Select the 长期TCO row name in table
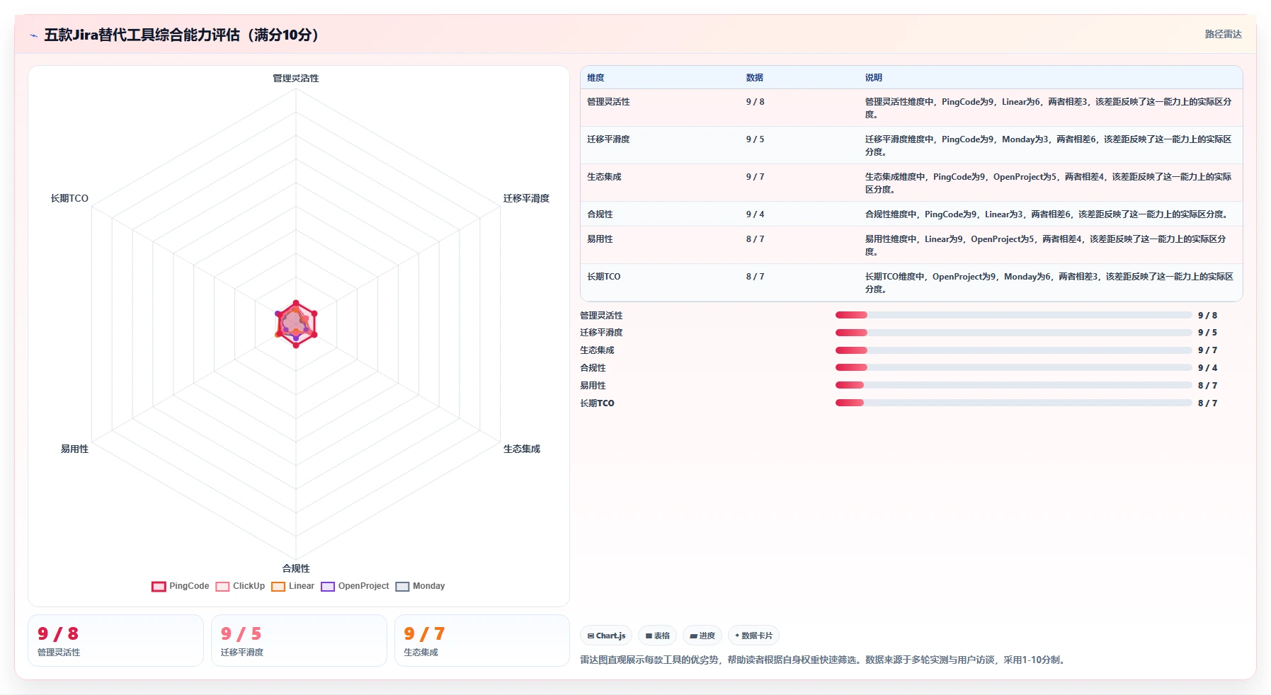This screenshot has width=1271, height=695. pyautogui.click(x=603, y=277)
